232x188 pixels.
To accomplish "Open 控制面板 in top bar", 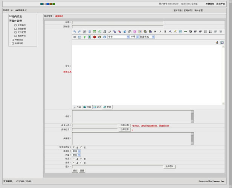I will (x=210, y=4).
